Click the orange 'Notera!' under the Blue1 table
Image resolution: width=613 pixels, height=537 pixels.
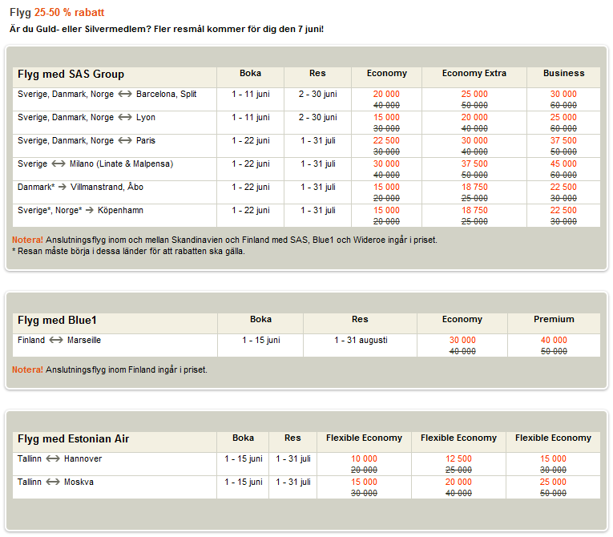[x=27, y=370]
